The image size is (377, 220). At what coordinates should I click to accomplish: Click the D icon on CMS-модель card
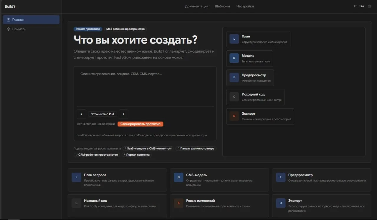coord(178,177)
